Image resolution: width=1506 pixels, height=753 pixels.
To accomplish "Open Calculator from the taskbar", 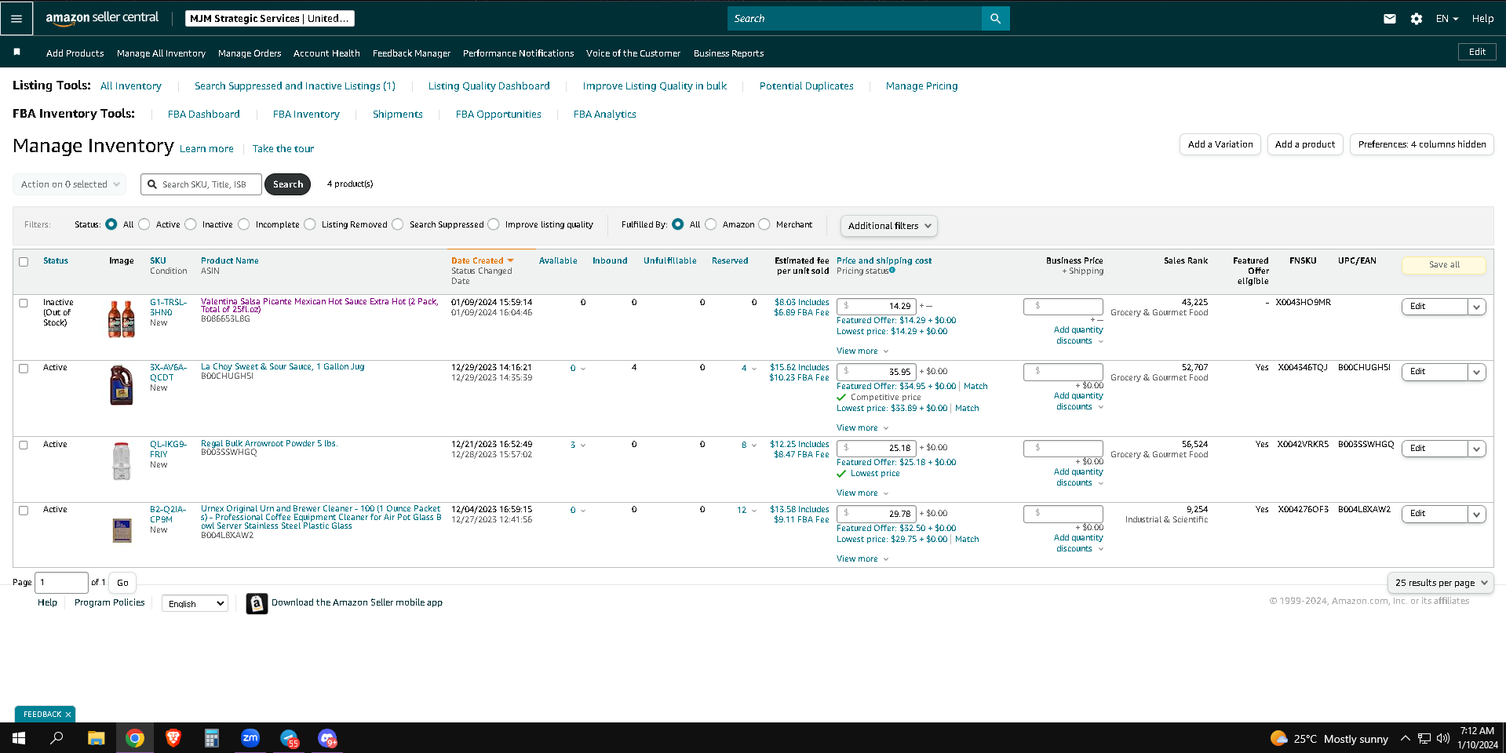I will coord(211,738).
